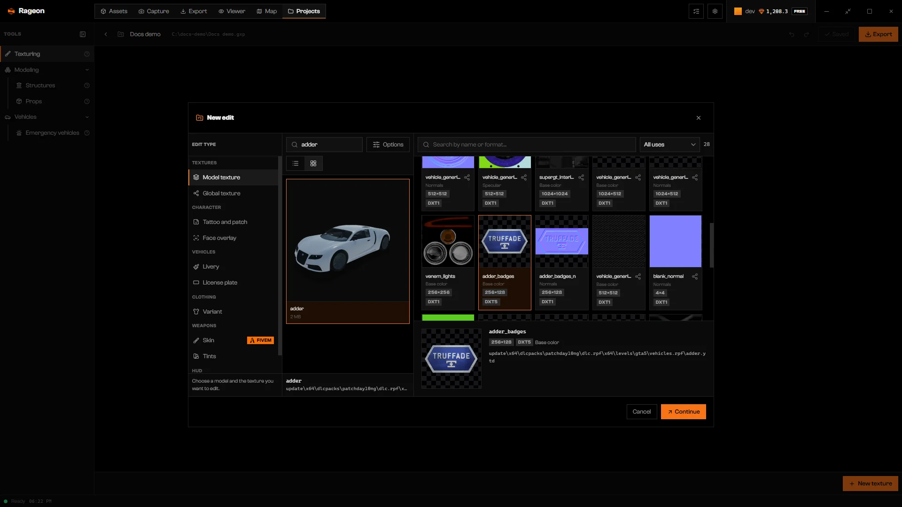Open help icon next to Texturing
902x507 pixels.
87,54
